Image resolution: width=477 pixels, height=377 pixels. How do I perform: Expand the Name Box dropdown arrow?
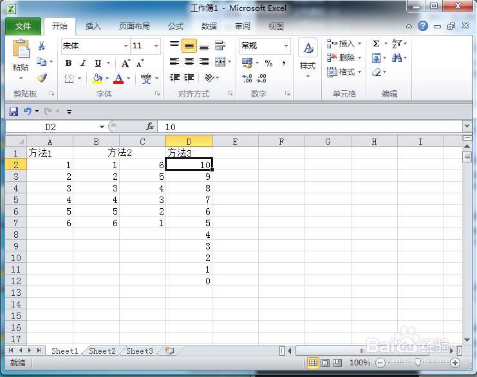[102, 127]
